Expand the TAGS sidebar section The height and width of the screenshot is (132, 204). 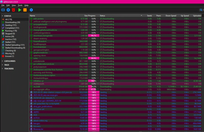pyautogui.click(x=2, y=65)
